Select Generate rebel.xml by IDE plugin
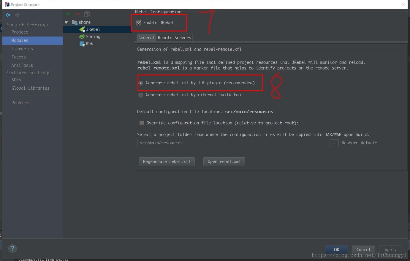This screenshot has height=261, width=410. (141, 83)
